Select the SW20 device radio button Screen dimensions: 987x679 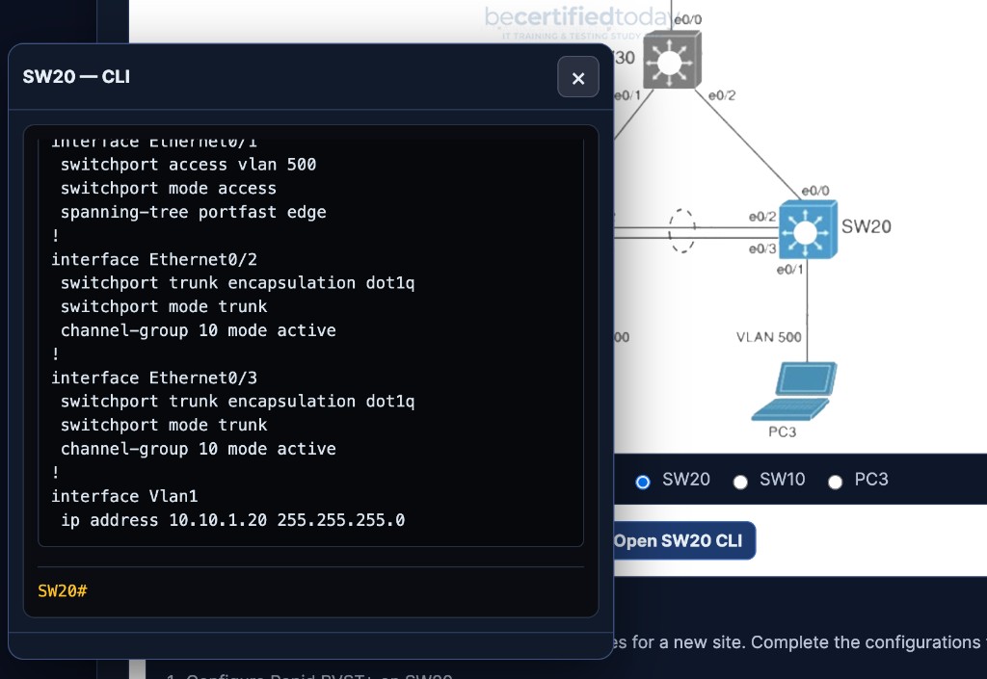click(643, 481)
